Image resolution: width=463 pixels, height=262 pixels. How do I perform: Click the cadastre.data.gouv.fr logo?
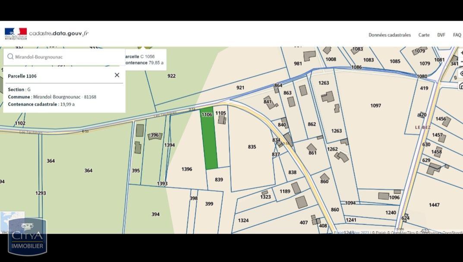pos(46,34)
